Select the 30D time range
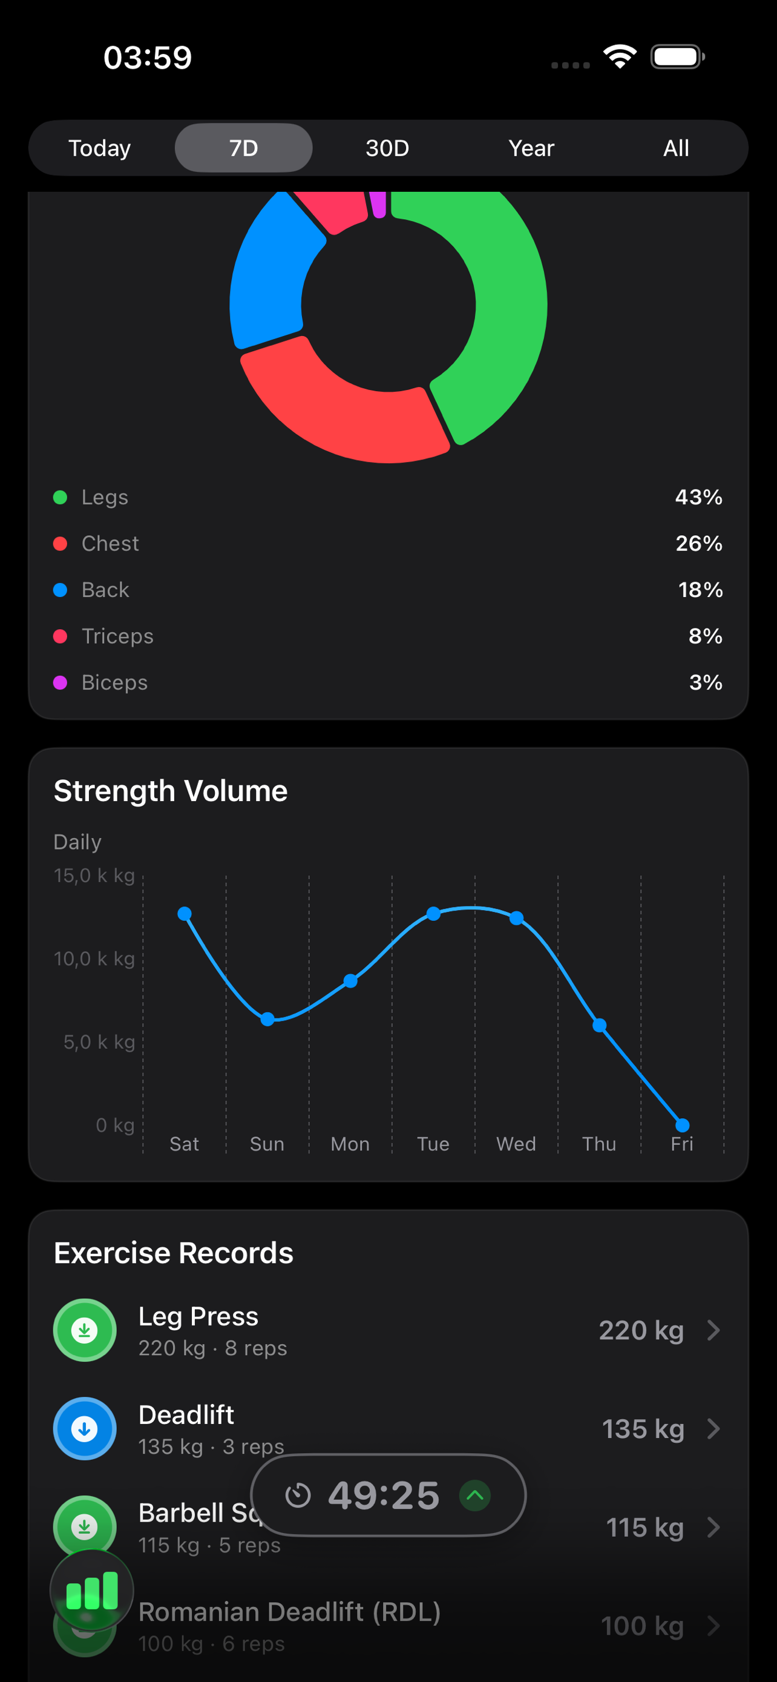777x1682 pixels. tap(387, 148)
